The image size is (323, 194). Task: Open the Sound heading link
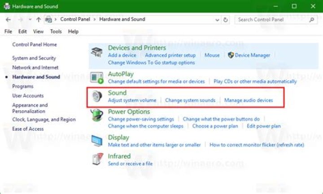click(x=117, y=93)
